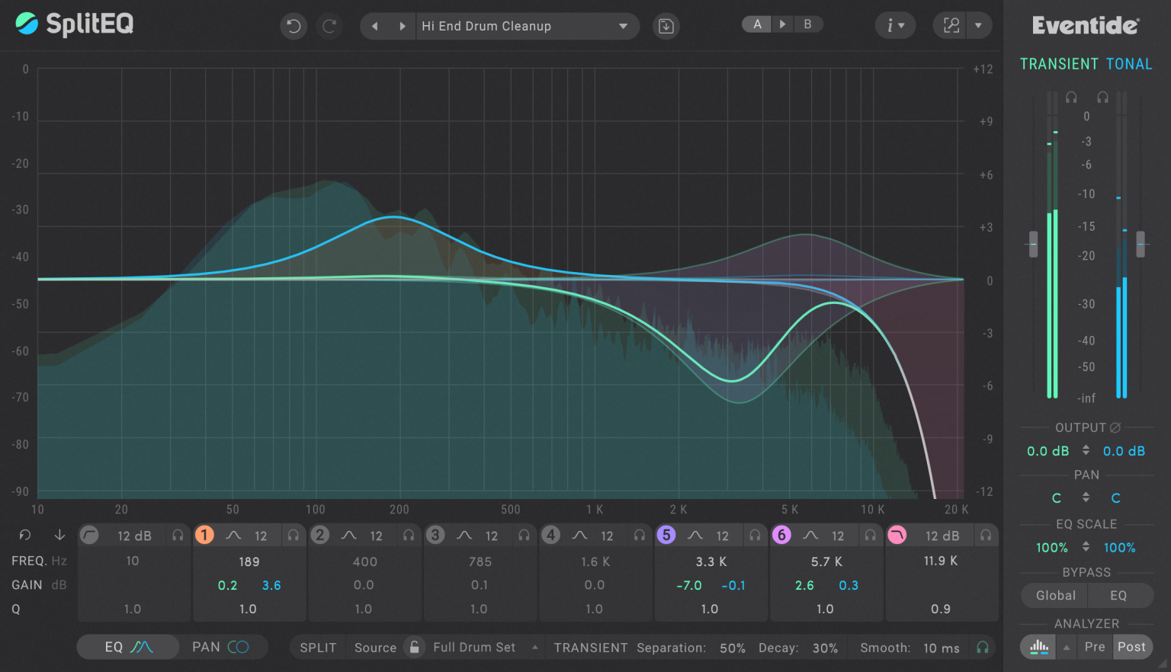Undo the last change
Viewport: 1171px width, 672px height.
click(294, 25)
